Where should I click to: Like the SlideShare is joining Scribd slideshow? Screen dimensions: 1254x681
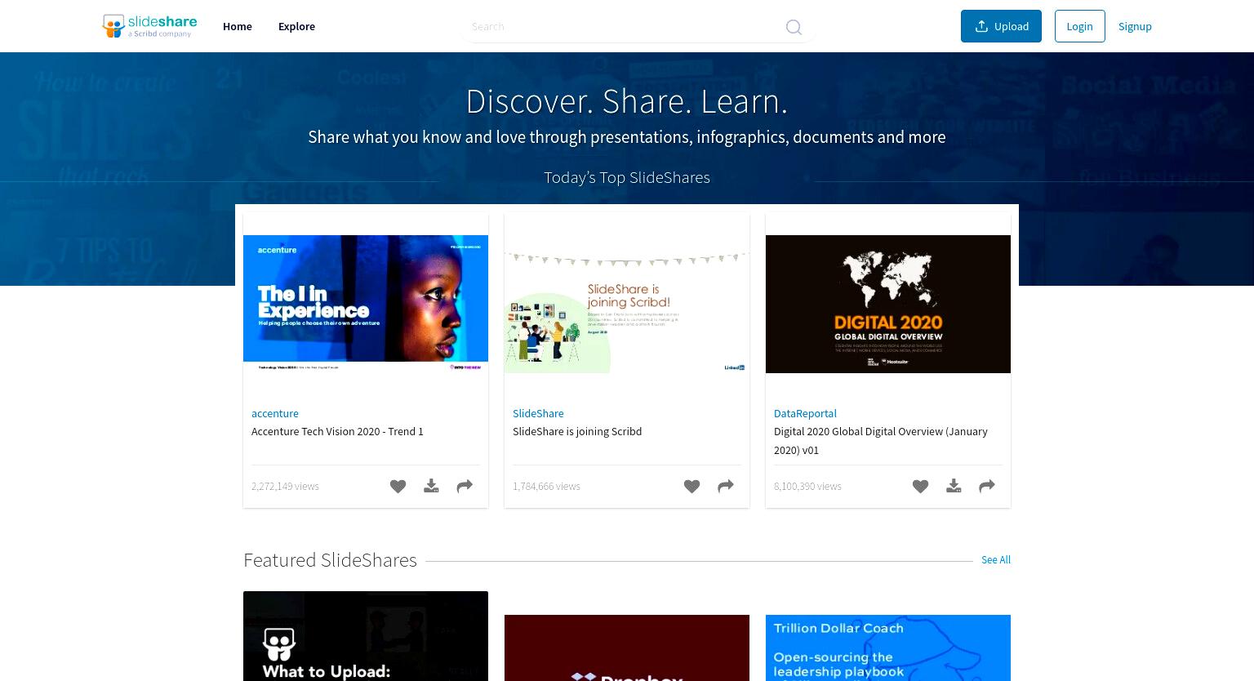[691, 487]
